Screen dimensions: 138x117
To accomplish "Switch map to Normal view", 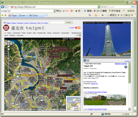I will coord(65,39).
